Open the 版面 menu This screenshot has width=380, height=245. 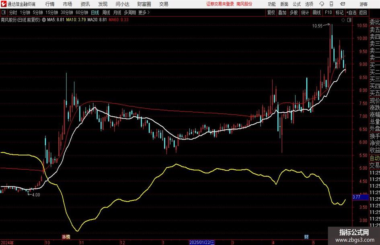pyautogui.click(x=284, y=4)
